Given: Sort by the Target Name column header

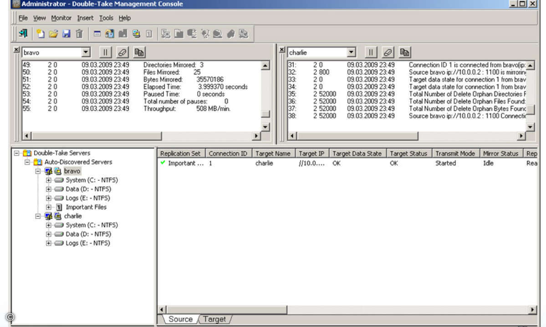Looking at the screenshot, I should click(273, 154).
